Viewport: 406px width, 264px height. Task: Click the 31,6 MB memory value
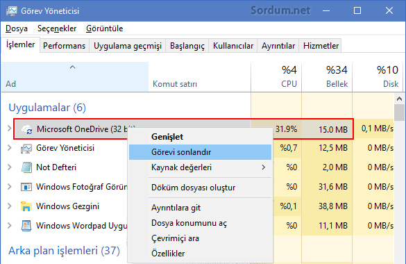333,187
